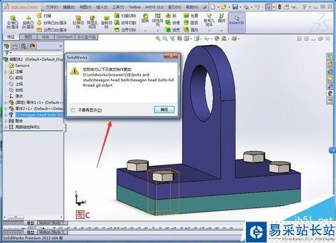Open the Hole Wizard tool
Image resolution: width=336 pixels, height=243 pixels.
point(92,22)
